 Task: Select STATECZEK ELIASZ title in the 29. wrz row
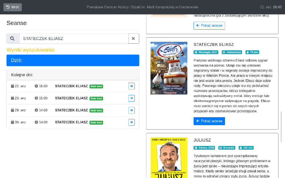(72, 110)
